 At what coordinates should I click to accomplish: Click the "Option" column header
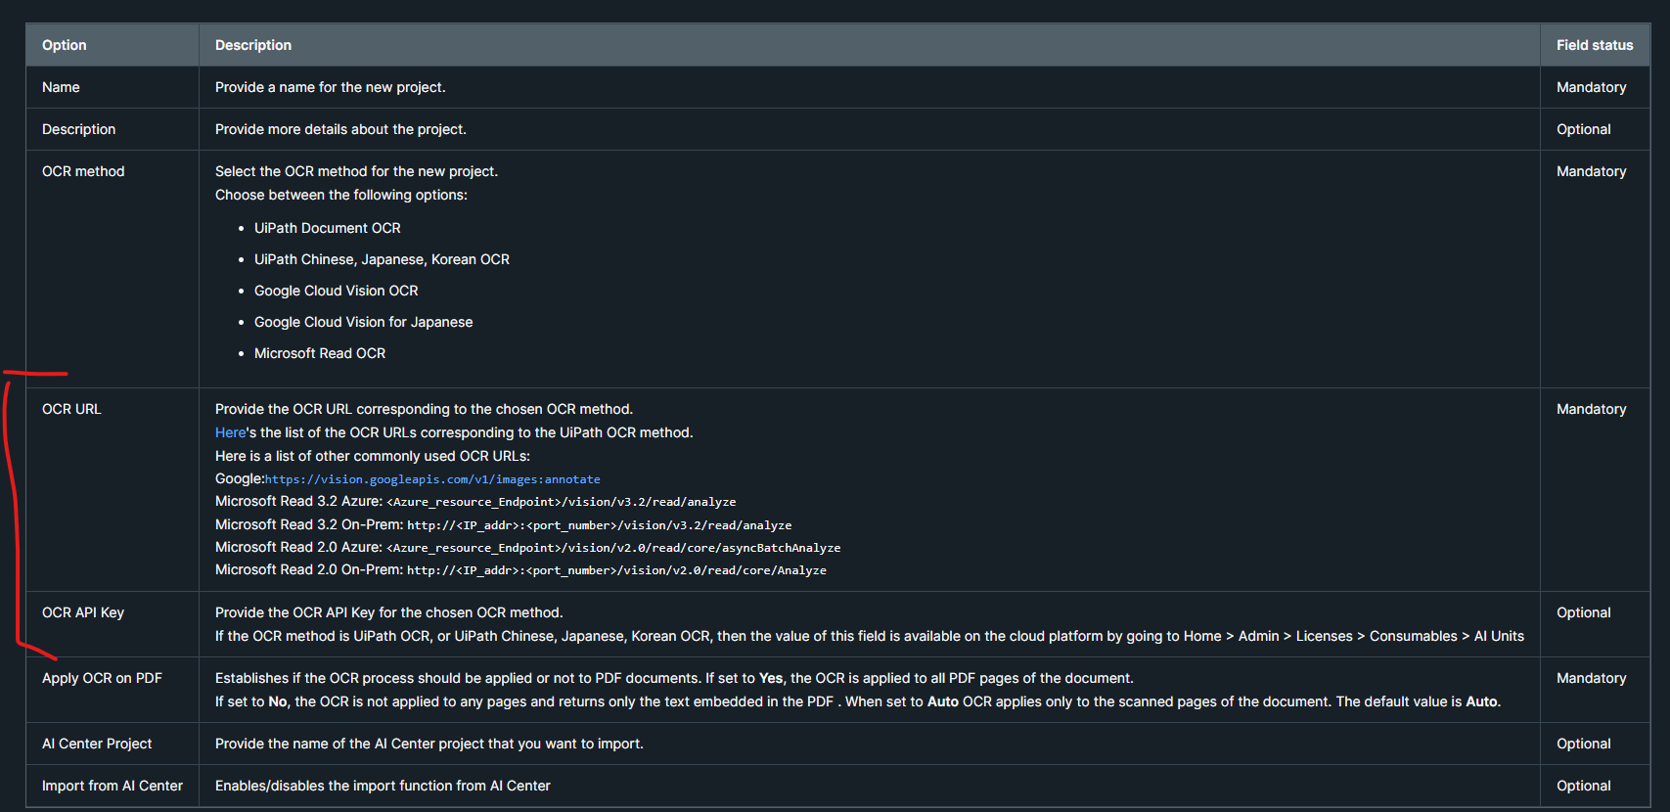coord(64,45)
